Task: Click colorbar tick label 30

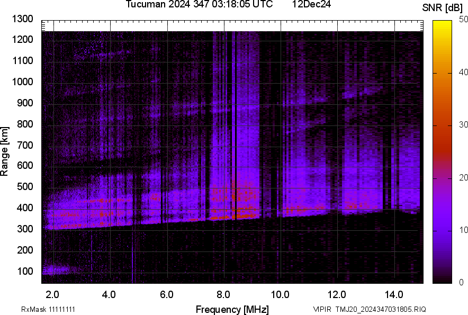Action: tap(463, 125)
